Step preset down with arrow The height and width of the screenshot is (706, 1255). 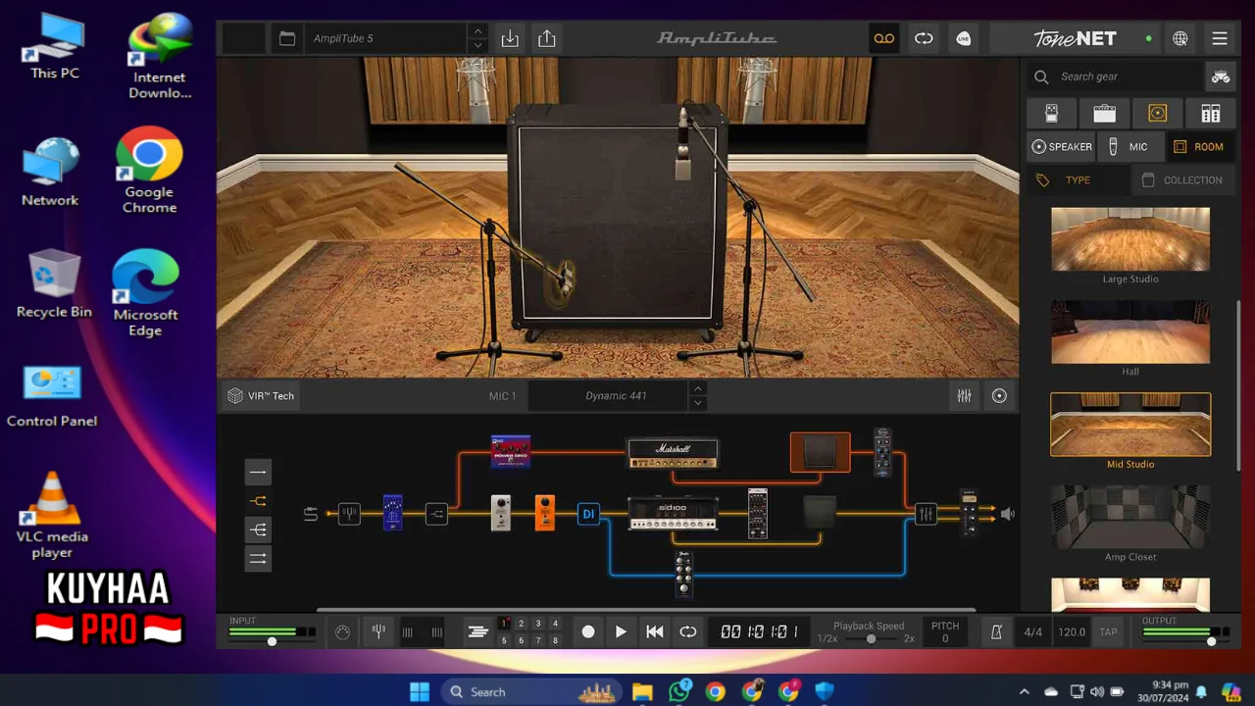click(x=477, y=46)
